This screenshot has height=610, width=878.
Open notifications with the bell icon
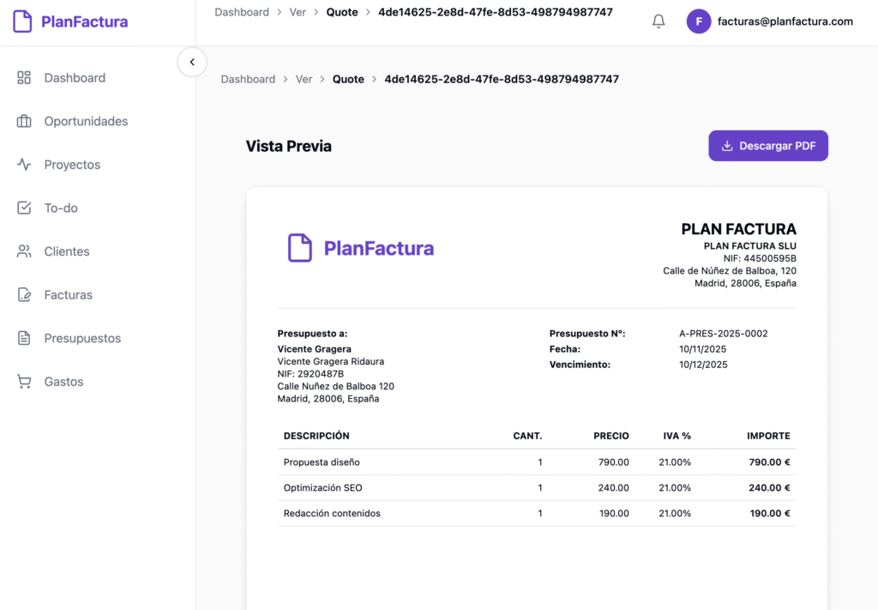(x=658, y=20)
